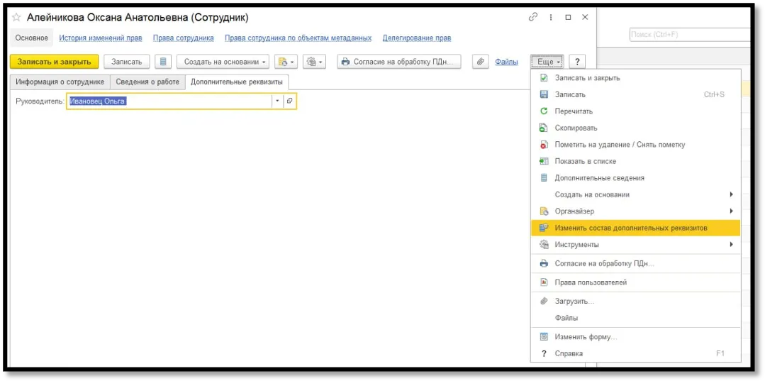Click the star favorite icon beside the title
Screen dimensions: 765x381
[x=16, y=17]
